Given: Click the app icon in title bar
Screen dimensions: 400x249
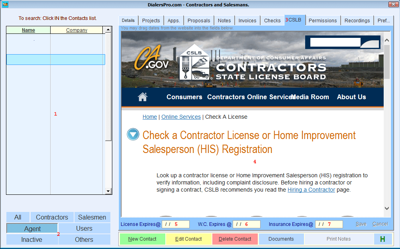Looking at the screenshot, I should click(5, 4).
